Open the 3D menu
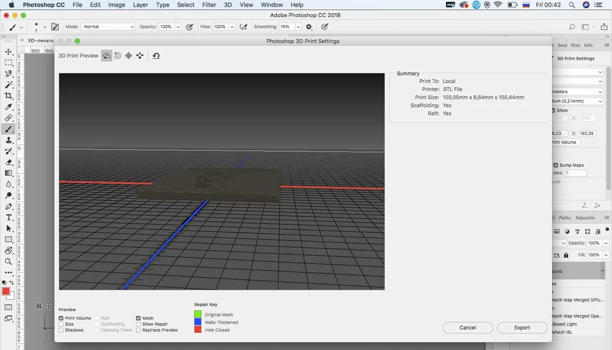 click(228, 5)
